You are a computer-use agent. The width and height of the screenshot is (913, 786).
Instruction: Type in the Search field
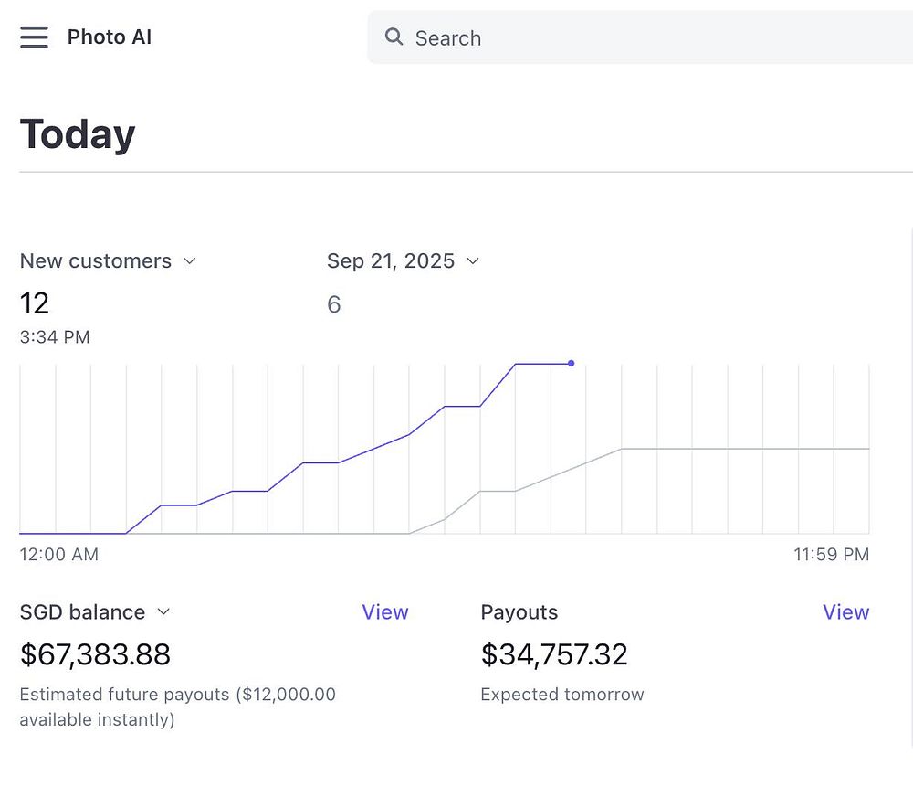pos(639,38)
